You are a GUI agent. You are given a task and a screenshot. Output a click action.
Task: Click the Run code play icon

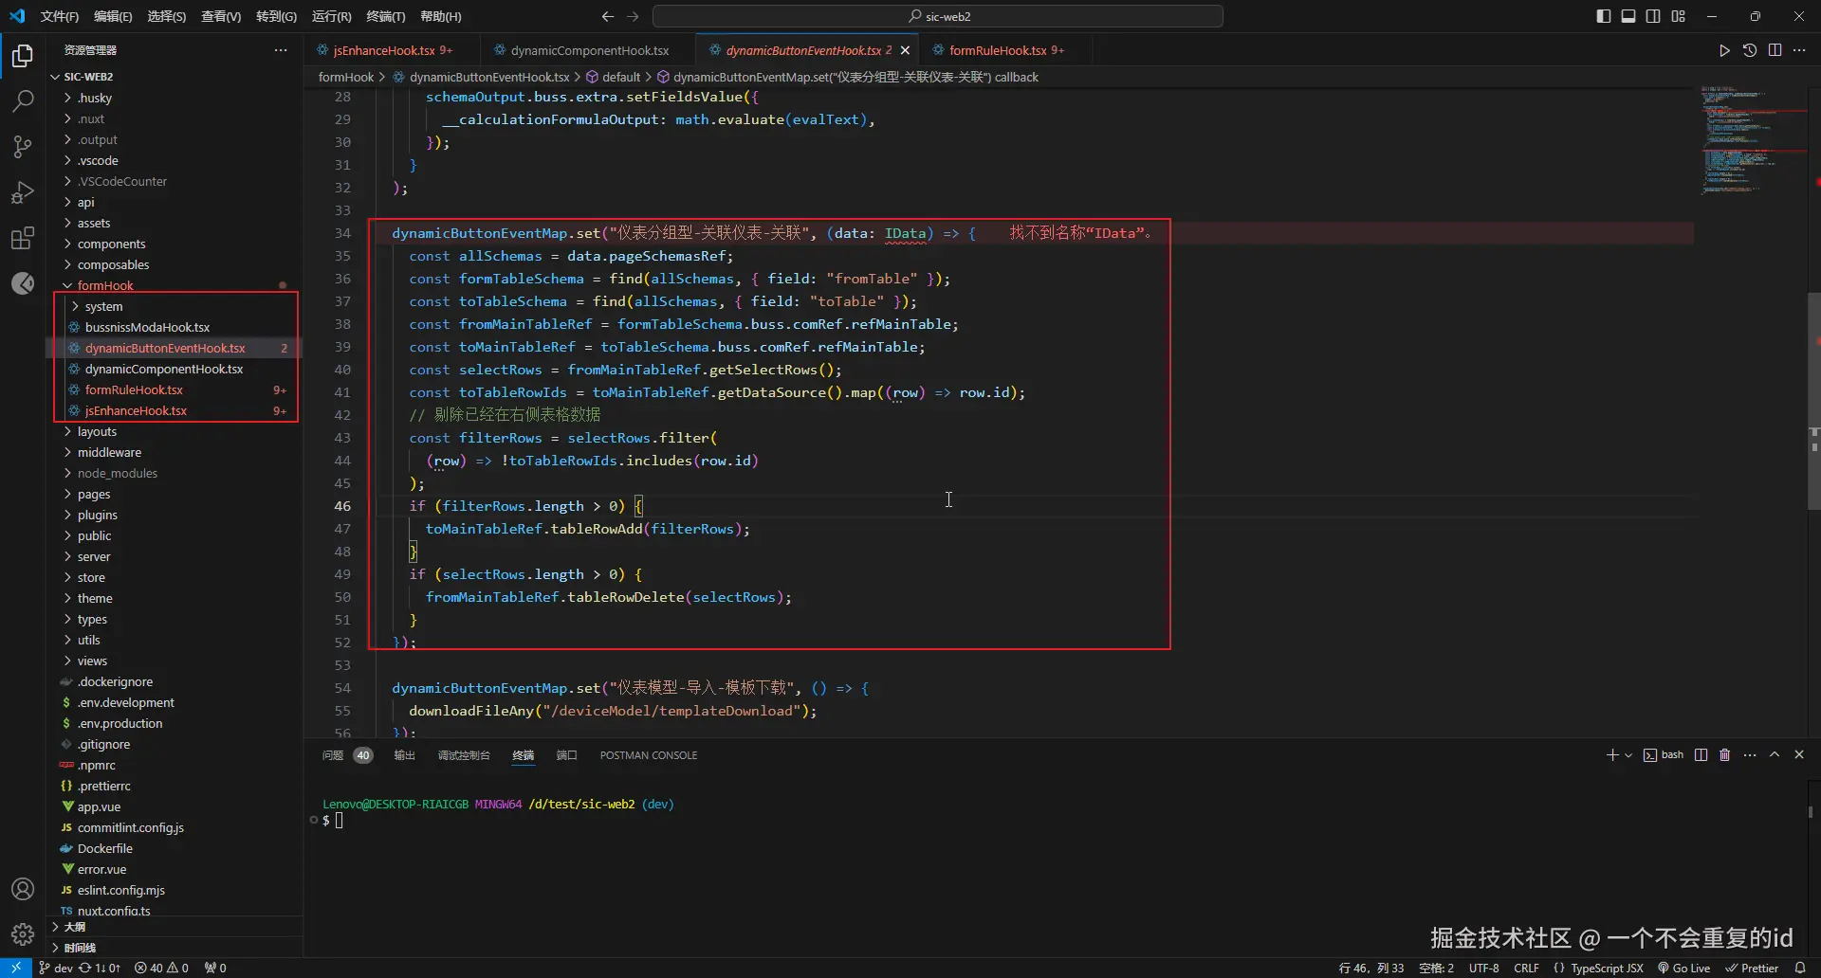(x=1724, y=50)
